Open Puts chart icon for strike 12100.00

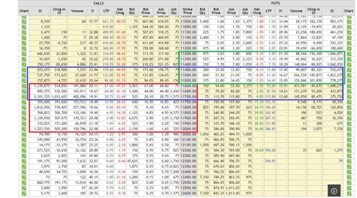point(349,140)
